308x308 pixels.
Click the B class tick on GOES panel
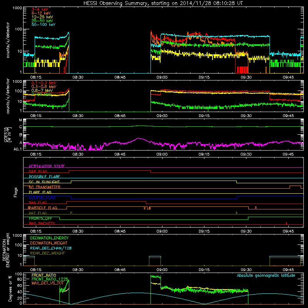21,135
